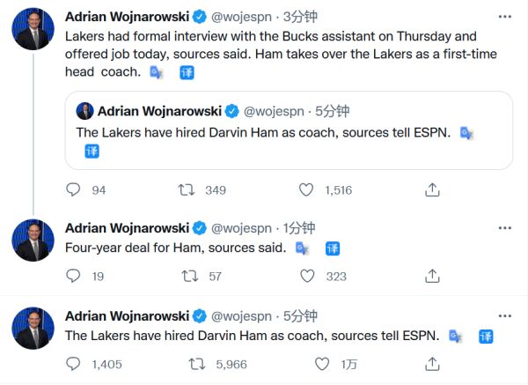Screen dimensions: 528x385
Task: Reply to the Four-year deal tweet
Action: coord(74,276)
